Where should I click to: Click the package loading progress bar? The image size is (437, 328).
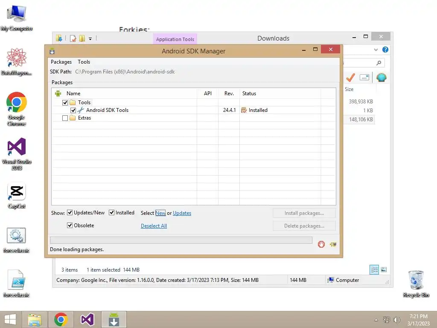pos(181,240)
